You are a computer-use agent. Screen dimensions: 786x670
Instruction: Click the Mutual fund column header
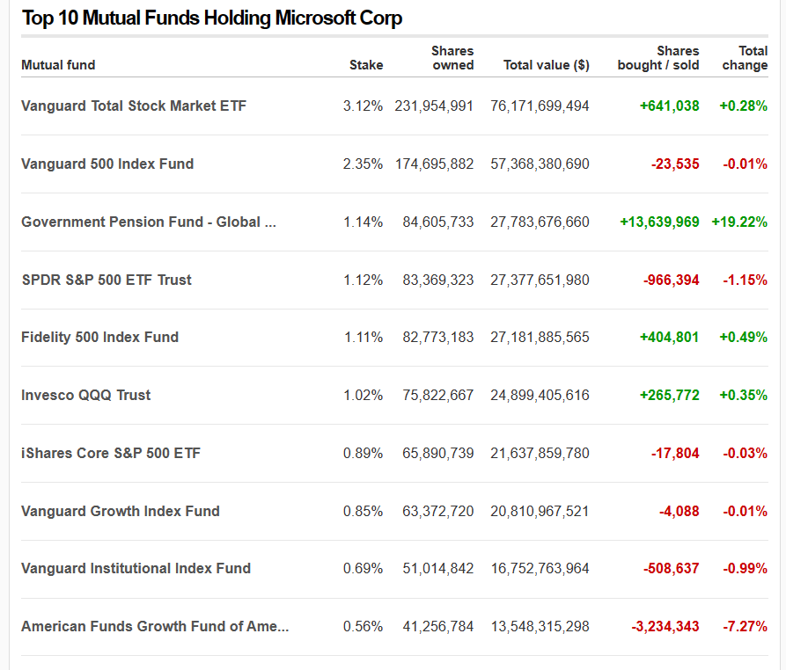point(58,65)
